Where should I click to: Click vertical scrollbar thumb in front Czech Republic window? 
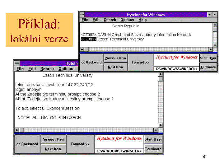pyautogui.click(x=215, y=29)
